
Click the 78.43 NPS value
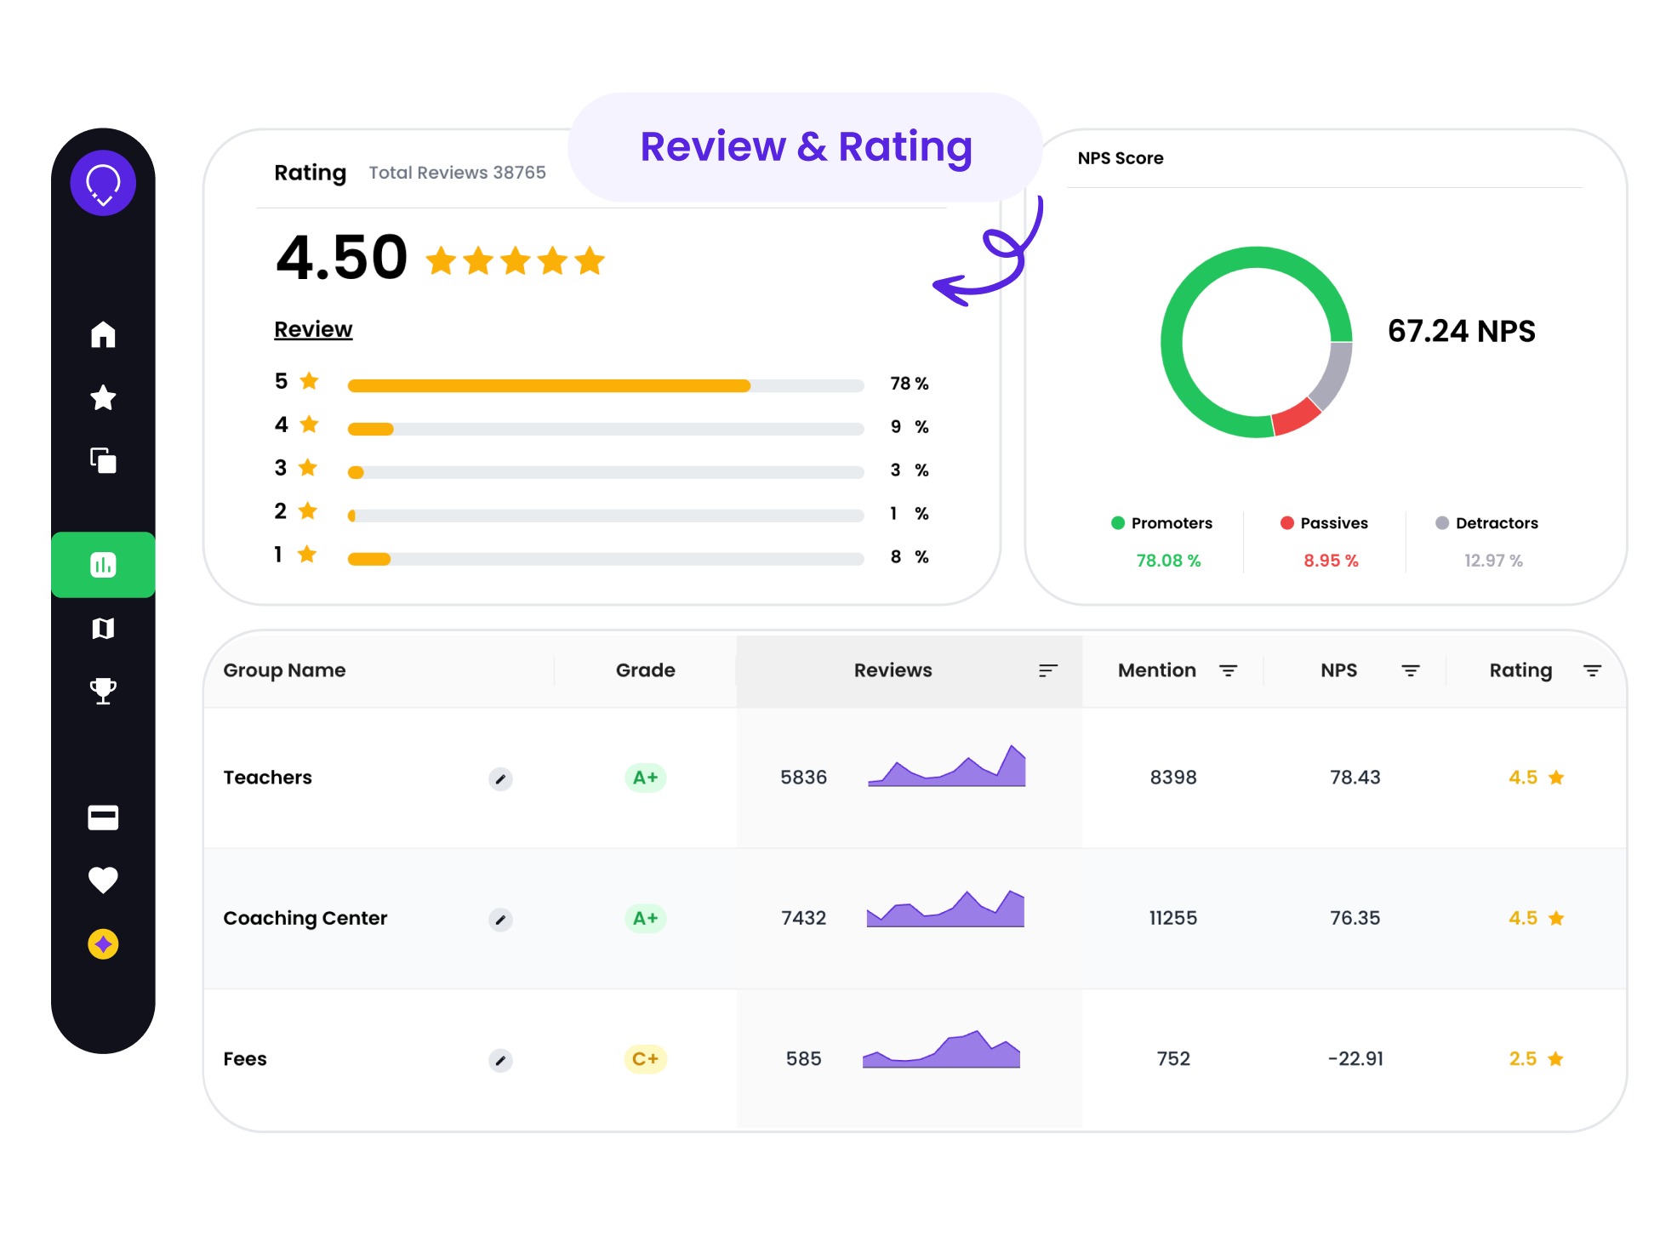(x=1355, y=778)
